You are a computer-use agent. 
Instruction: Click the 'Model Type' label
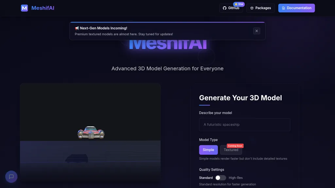click(208, 140)
